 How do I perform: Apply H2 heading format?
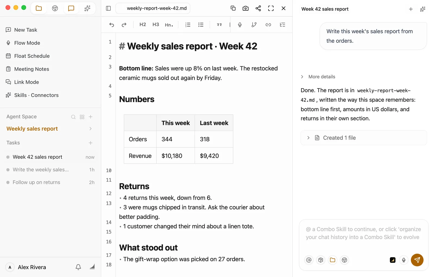(x=143, y=24)
